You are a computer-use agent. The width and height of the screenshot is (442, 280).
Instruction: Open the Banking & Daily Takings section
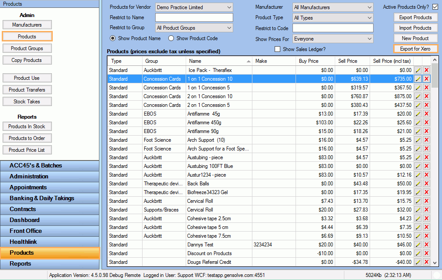tap(50, 198)
